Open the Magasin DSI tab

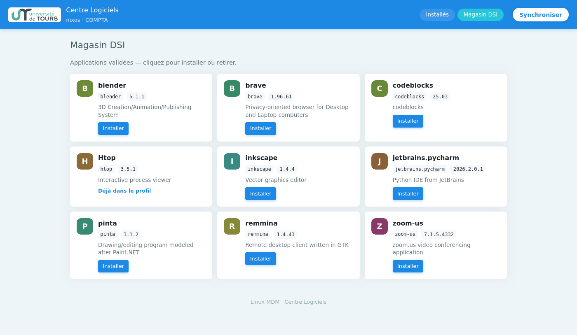481,15
